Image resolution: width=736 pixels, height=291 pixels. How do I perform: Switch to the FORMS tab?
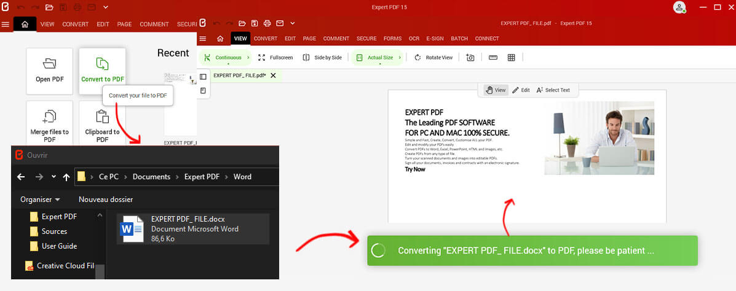coord(392,39)
